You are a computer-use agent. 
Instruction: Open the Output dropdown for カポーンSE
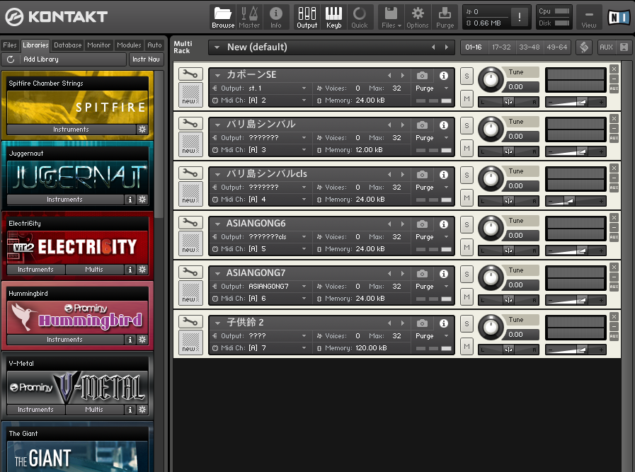(304, 88)
